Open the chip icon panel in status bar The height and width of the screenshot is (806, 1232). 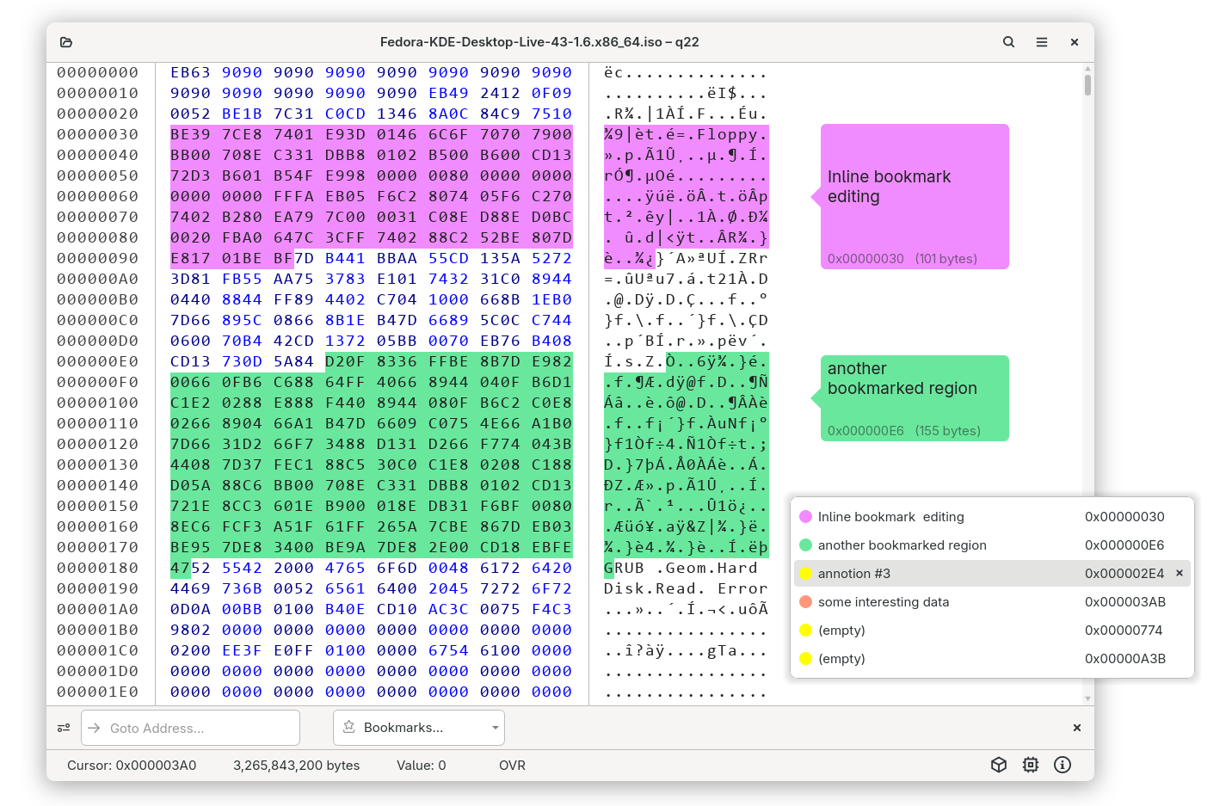[x=1031, y=765]
